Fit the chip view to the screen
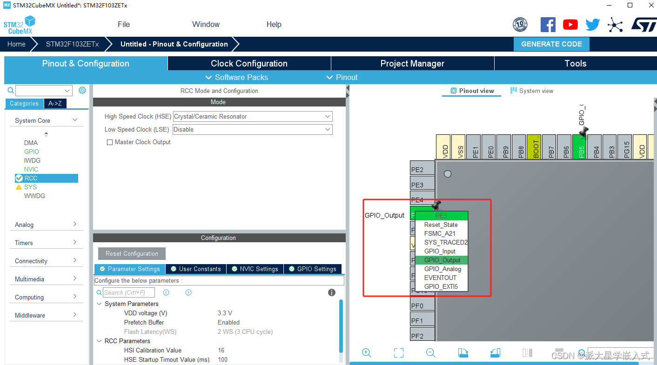The width and height of the screenshot is (657, 365). (x=399, y=353)
